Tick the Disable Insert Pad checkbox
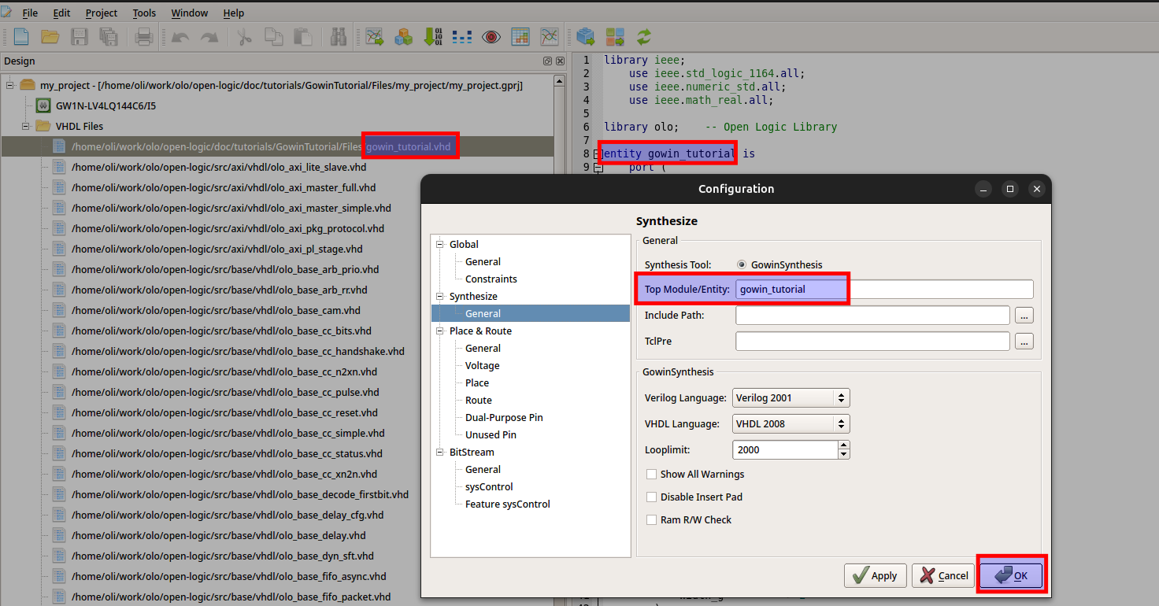 651,497
